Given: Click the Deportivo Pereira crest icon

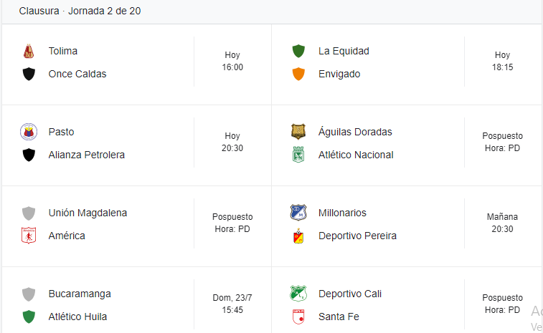Looking at the screenshot, I should pyautogui.click(x=298, y=236).
